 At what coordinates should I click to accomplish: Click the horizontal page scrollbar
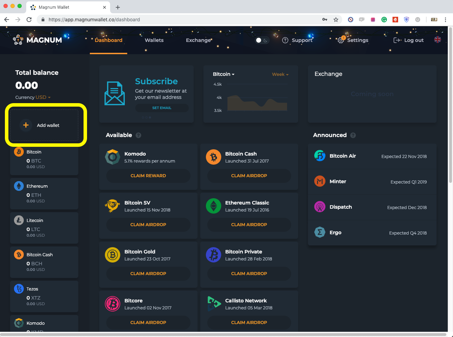click(224, 335)
